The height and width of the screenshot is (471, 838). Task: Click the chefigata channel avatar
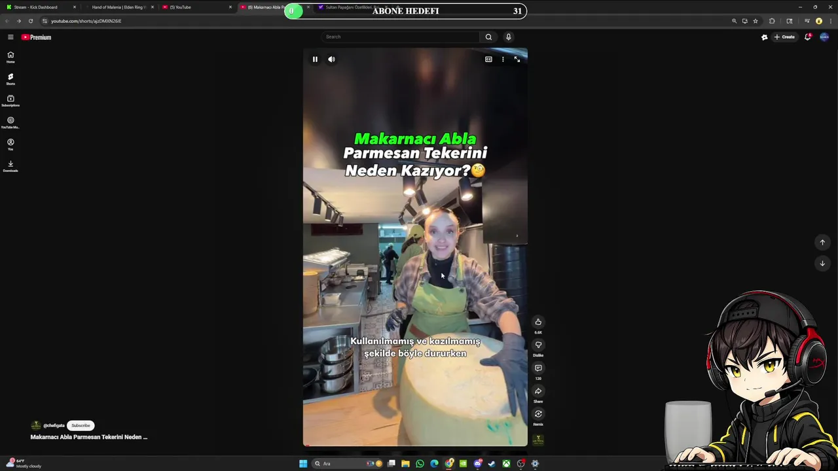[36, 425]
